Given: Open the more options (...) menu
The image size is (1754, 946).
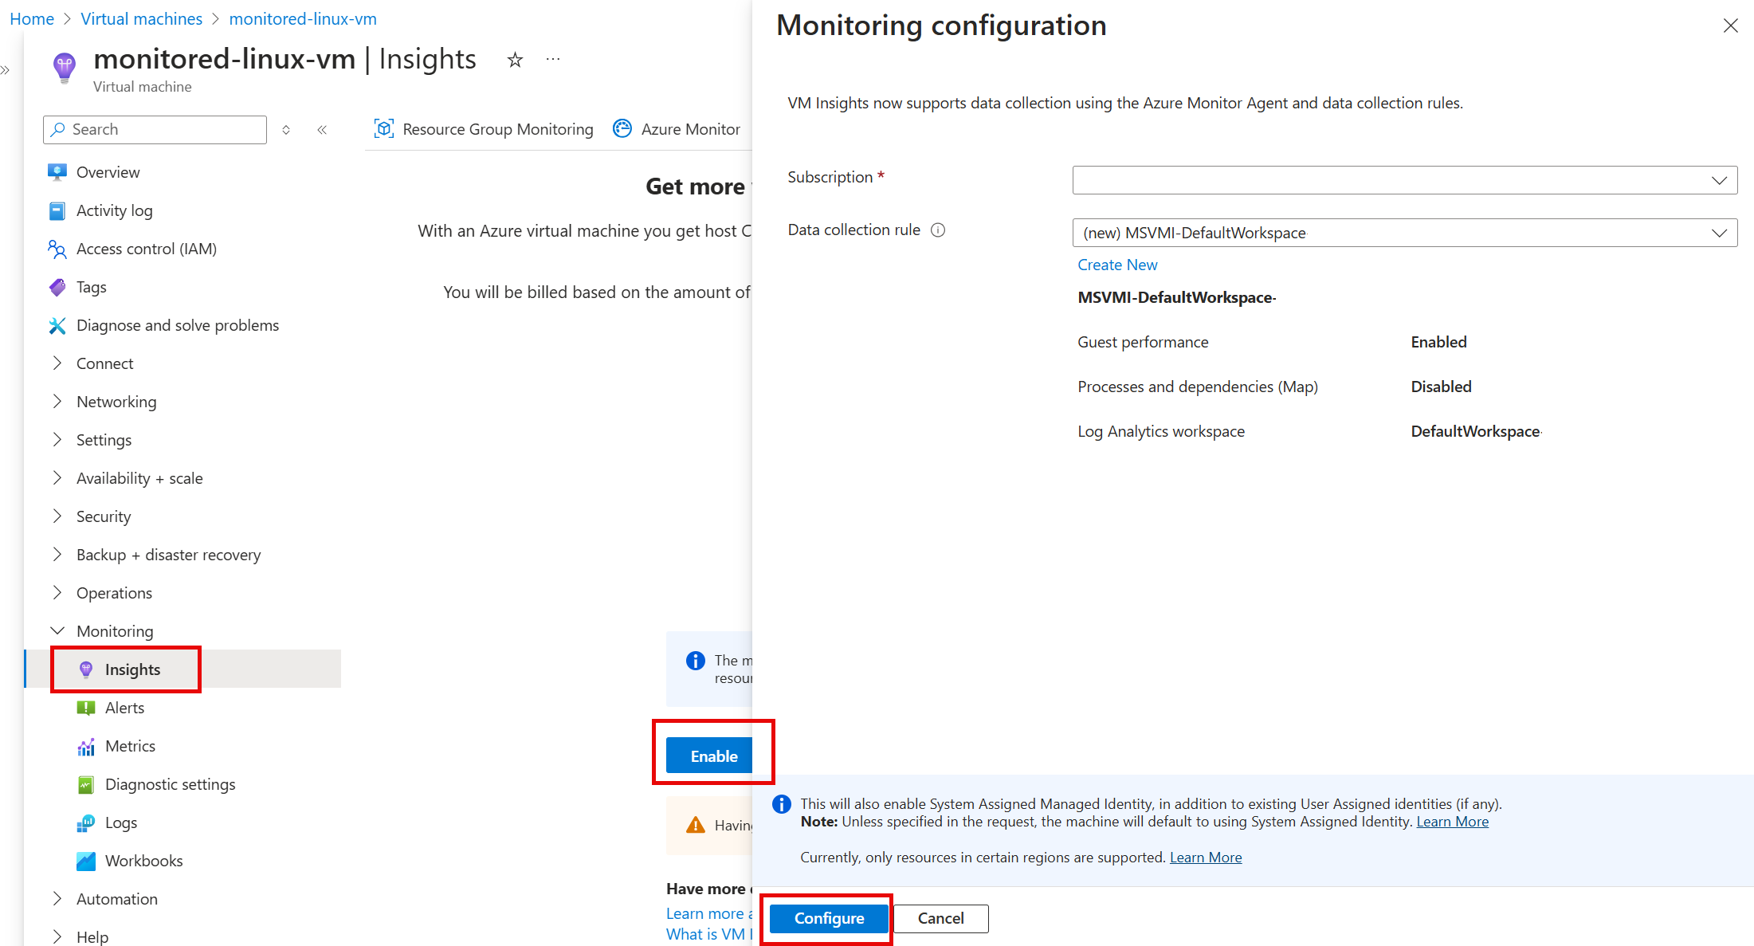Looking at the screenshot, I should point(552,59).
